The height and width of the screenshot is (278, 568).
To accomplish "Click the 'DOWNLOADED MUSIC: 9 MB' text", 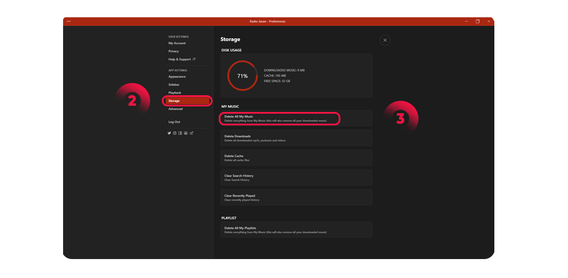I will point(284,70).
